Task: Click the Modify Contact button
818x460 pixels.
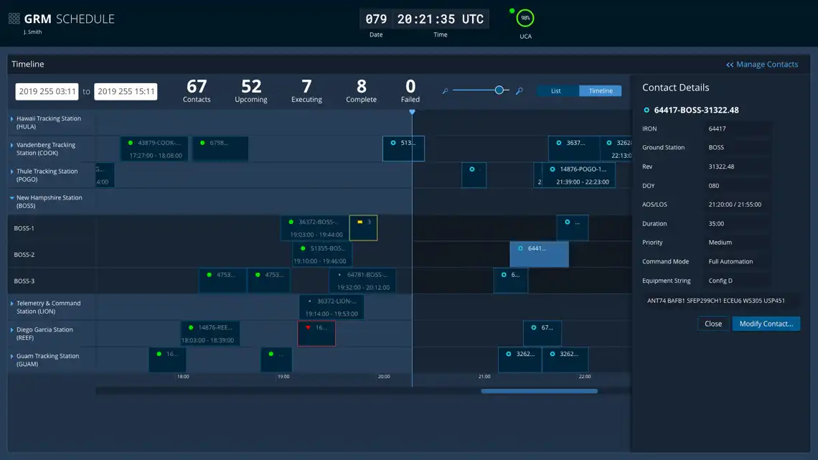Action: (766, 324)
